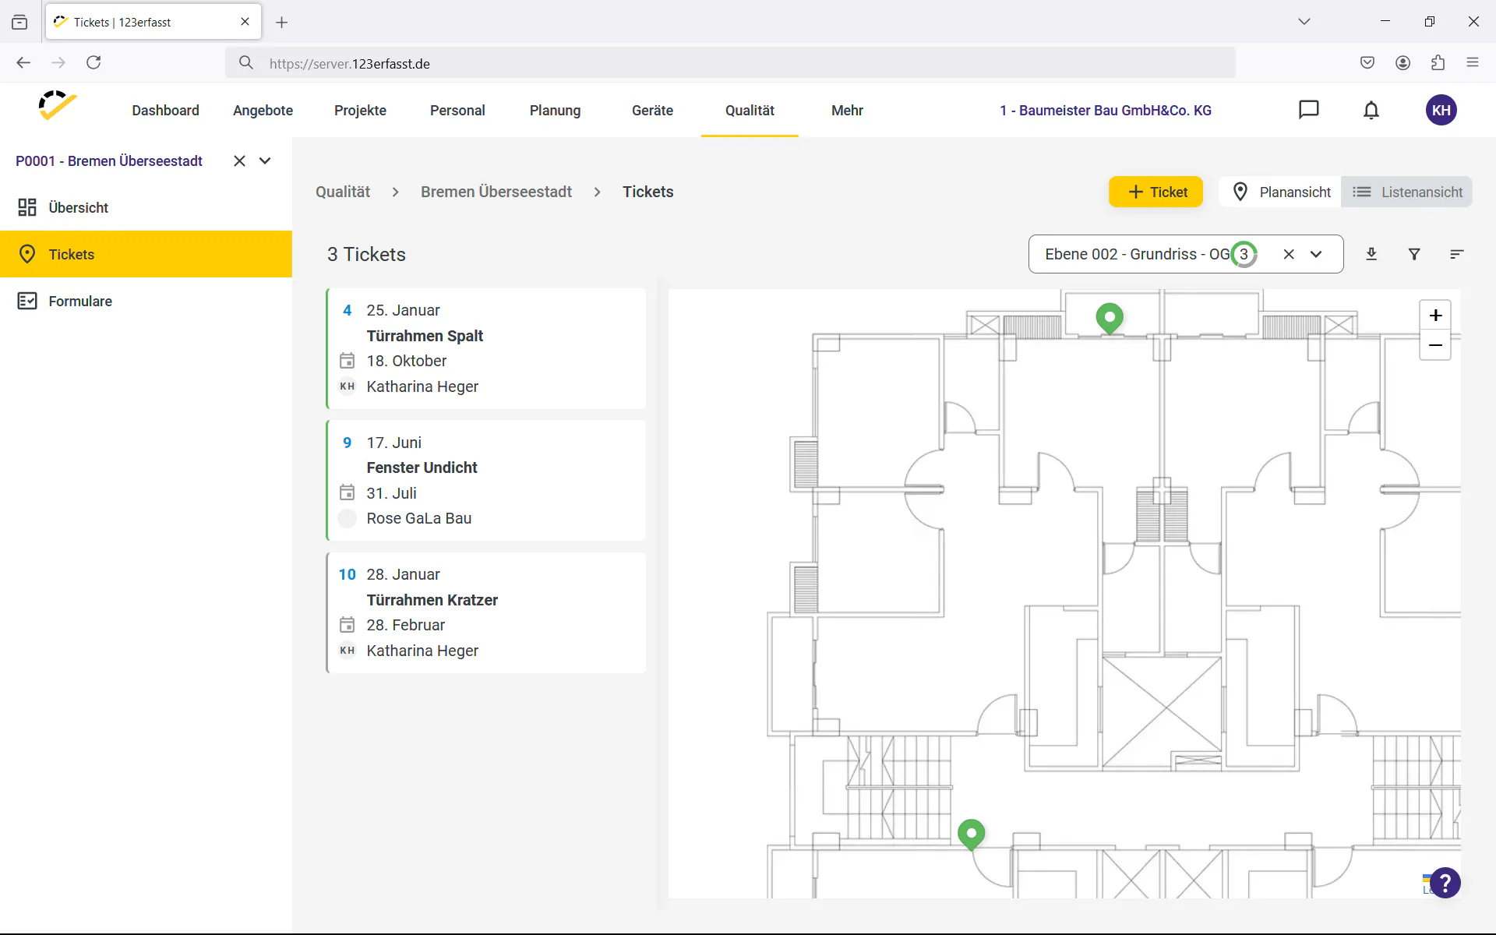Zoom out on the floor plan
This screenshot has width=1496, height=935.
point(1435,345)
